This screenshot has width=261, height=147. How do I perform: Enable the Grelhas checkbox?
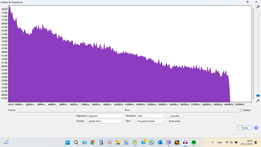[241, 110]
